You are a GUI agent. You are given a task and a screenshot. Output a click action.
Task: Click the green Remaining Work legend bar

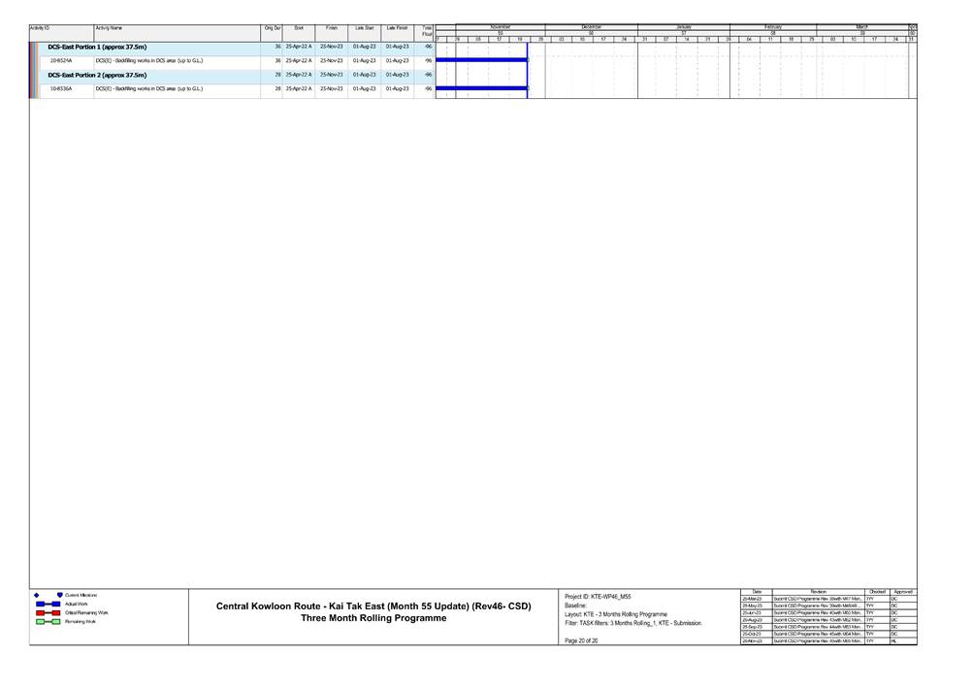click(x=48, y=622)
